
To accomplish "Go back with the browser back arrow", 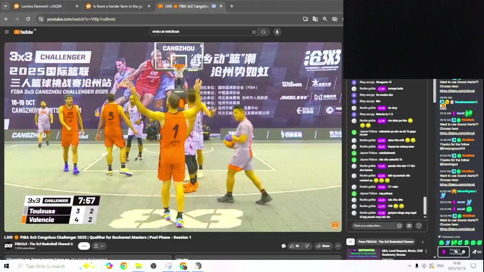I will point(6,19).
